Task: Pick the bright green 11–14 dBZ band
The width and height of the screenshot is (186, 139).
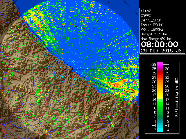Action: point(160,104)
